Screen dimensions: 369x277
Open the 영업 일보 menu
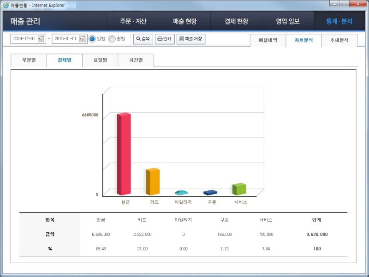tap(288, 21)
